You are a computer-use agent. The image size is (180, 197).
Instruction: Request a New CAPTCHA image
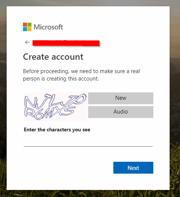(x=121, y=98)
